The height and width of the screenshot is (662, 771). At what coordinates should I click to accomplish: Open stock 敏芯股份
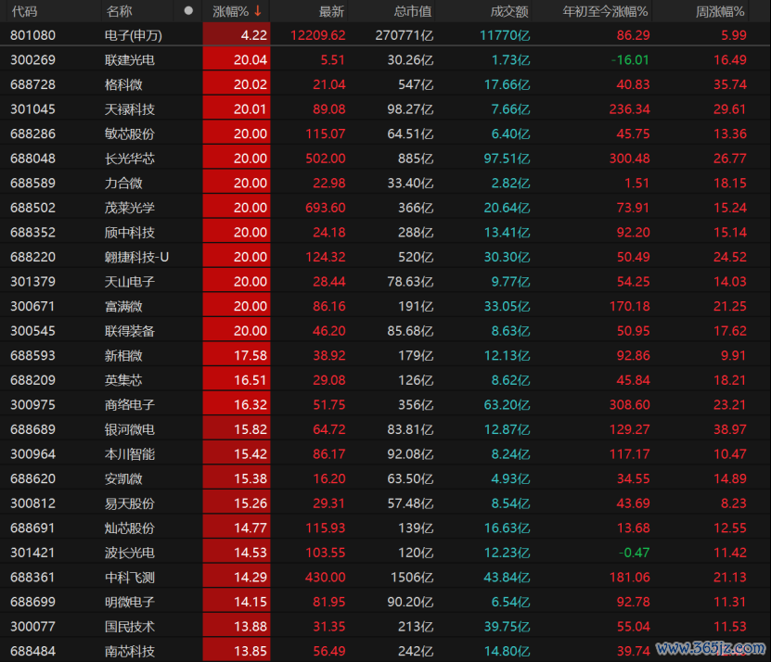coord(130,134)
